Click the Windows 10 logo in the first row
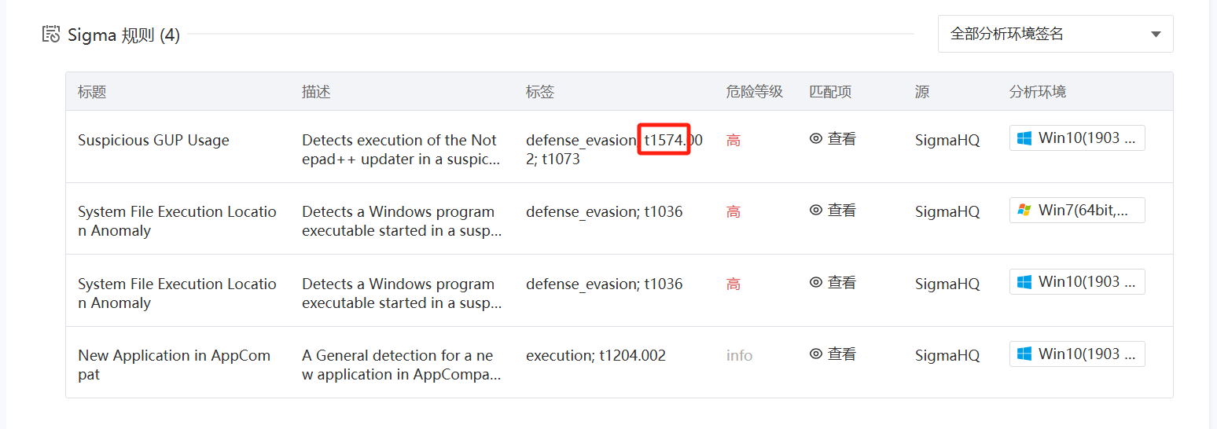Screen dimensions: 1217x429 [1024, 138]
